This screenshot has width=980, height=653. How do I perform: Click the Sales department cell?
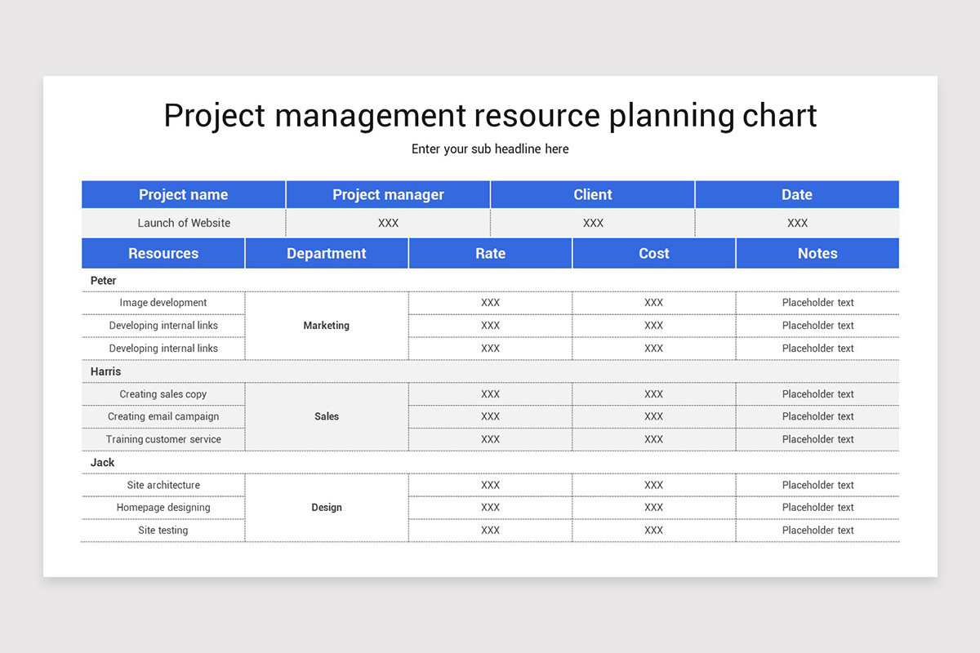click(326, 416)
